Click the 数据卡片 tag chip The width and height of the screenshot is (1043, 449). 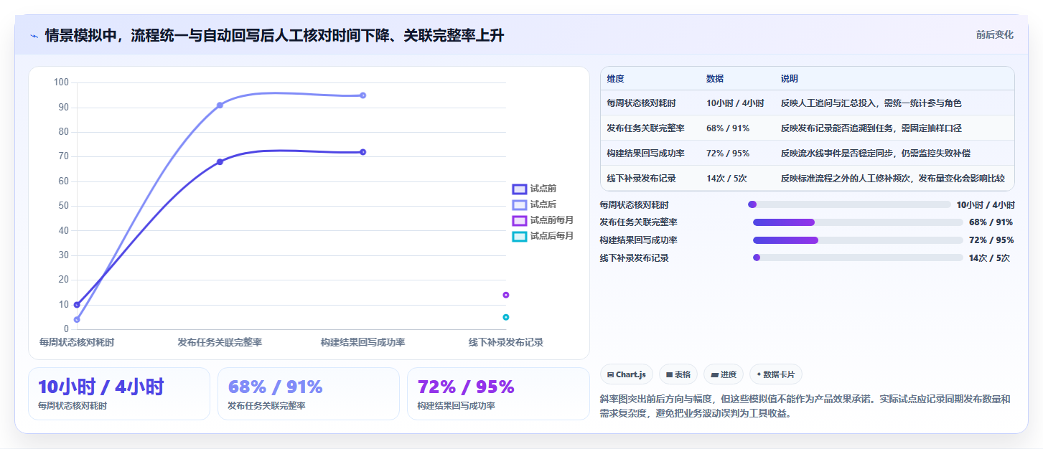(x=776, y=374)
